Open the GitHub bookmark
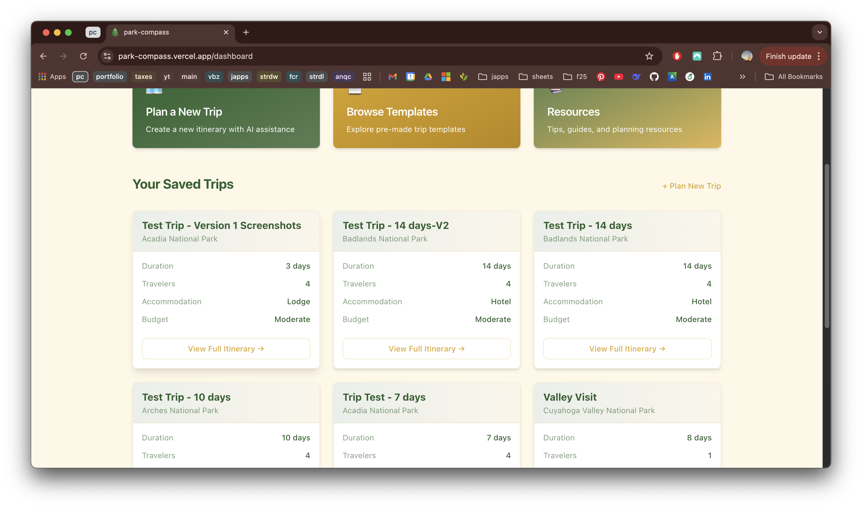Screen dimensions: 862x509 coord(654,77)
